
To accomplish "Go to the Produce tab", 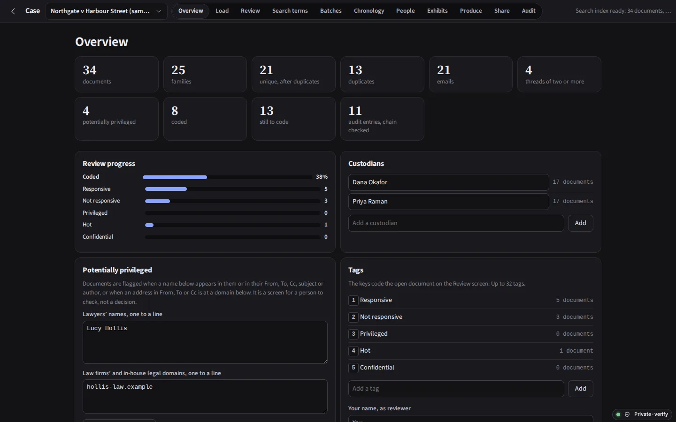I will (471, 11).
